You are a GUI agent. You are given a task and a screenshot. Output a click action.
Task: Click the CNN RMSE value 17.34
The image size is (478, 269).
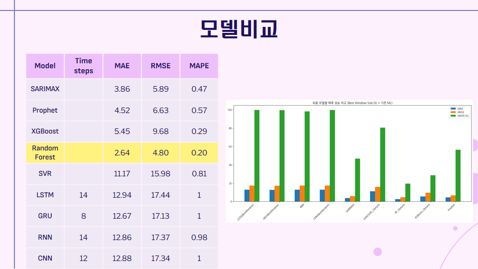pos(161,259)
